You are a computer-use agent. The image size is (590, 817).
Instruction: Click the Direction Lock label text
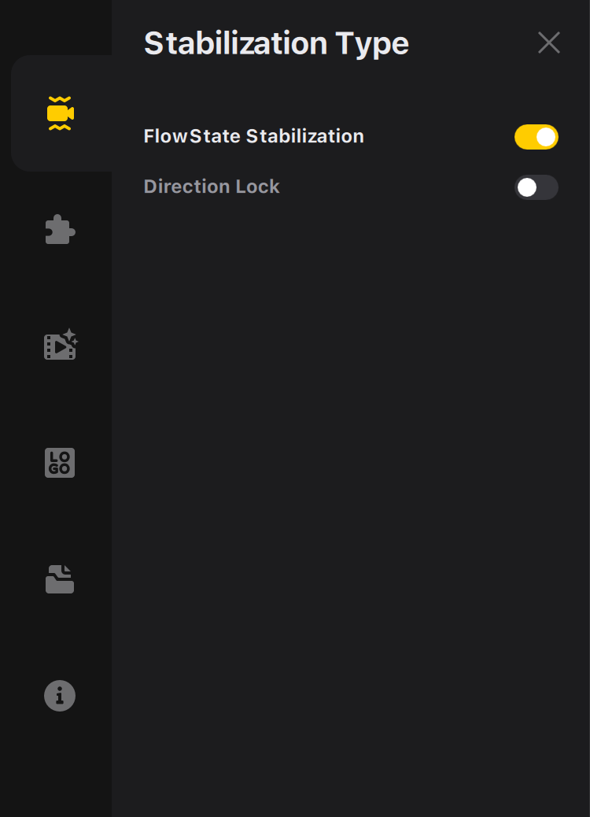coord(212,187)
